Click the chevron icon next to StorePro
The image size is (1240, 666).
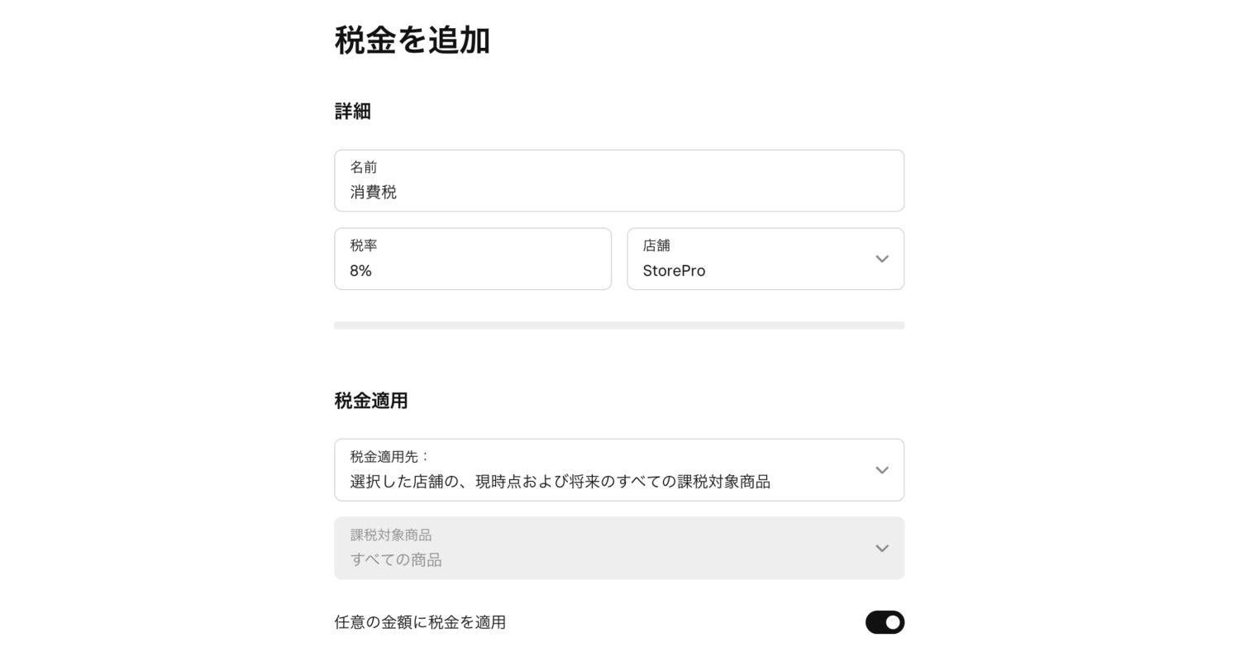[881, 259]
